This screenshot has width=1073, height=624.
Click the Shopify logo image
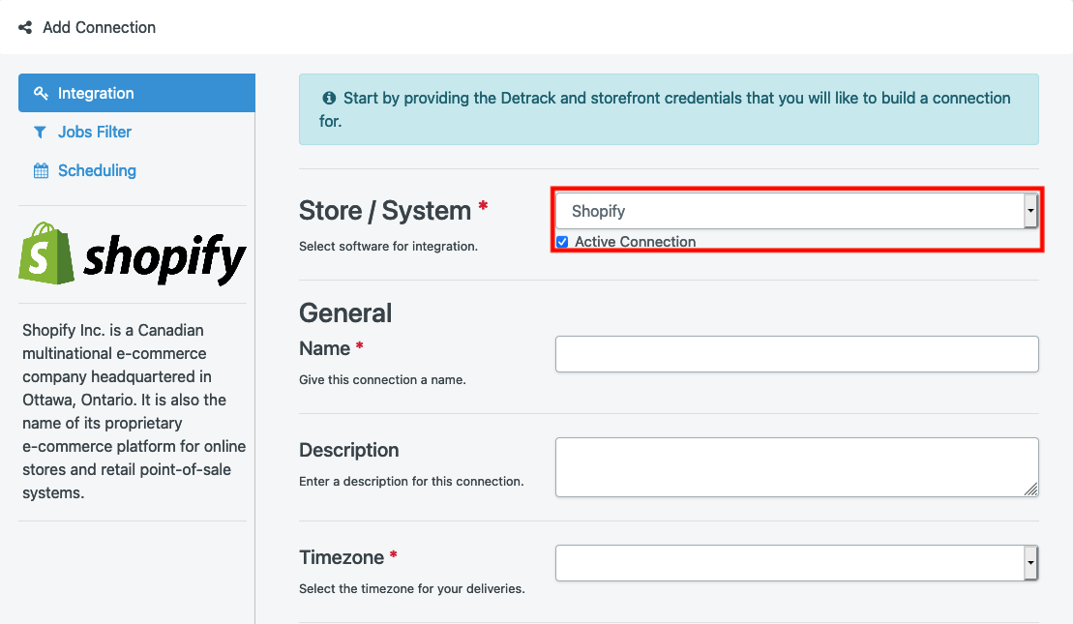click(133, 253)
